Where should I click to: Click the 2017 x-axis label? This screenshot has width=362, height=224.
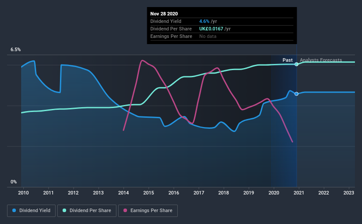[199, 193]
